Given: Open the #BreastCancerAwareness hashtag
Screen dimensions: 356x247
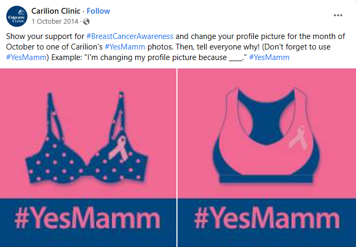Looking at the screenshot, I should 129,37.
